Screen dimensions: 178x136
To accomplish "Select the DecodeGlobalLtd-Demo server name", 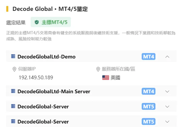I will (x=46, y=57).
